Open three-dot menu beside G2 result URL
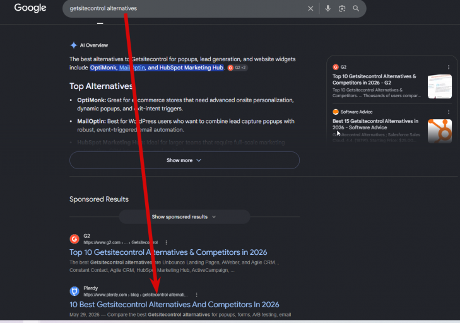 point(167,243)
